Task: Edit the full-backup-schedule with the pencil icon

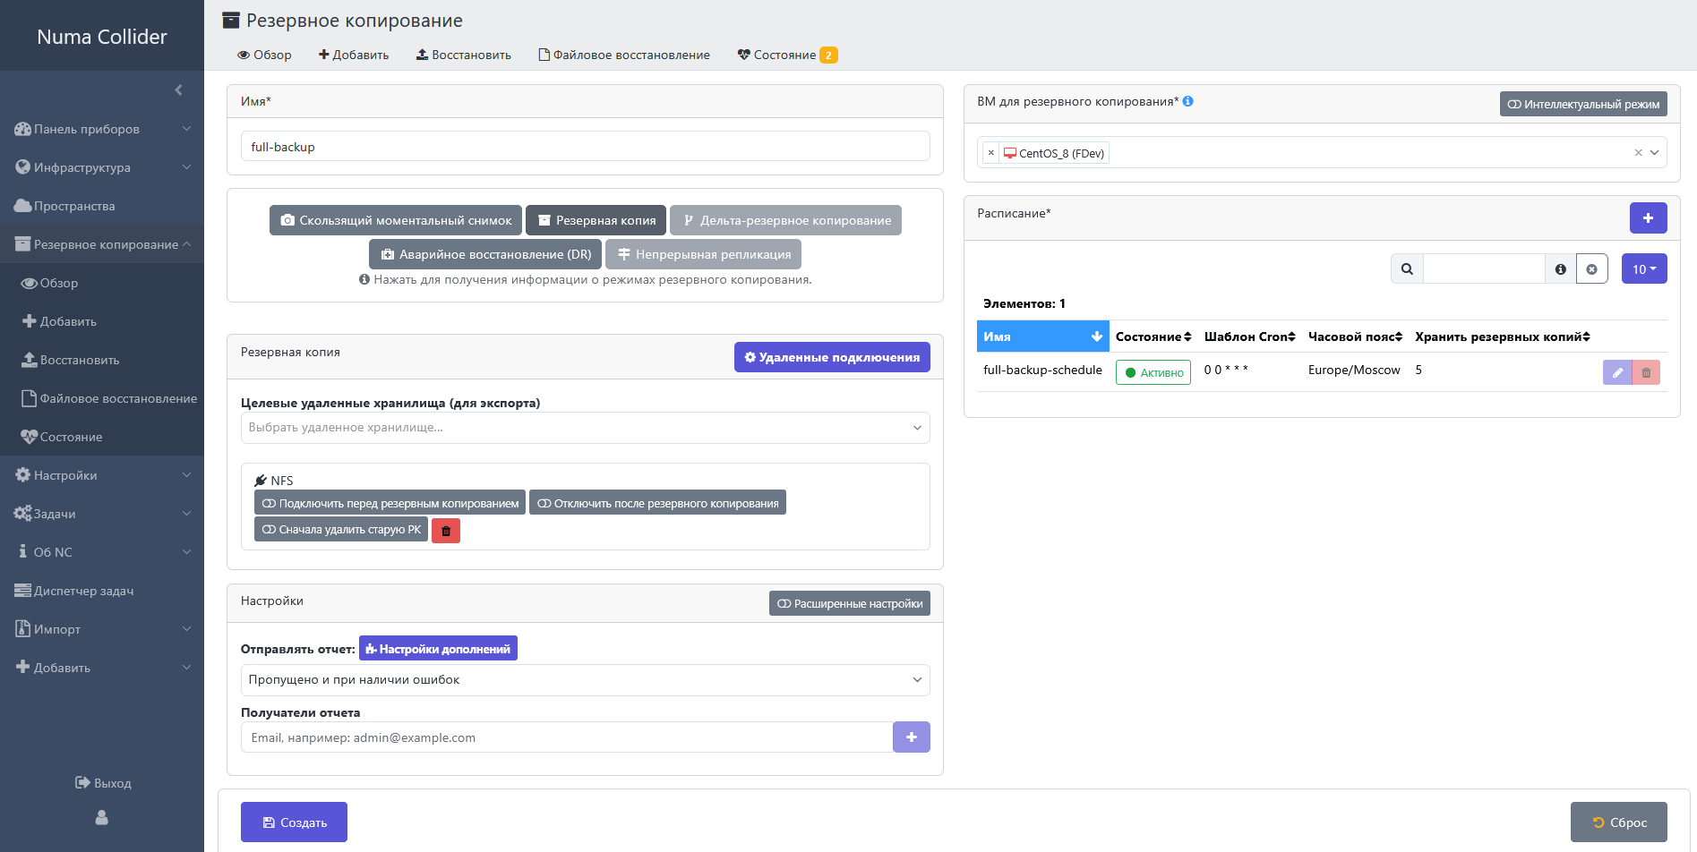Action: [1617, 372]
